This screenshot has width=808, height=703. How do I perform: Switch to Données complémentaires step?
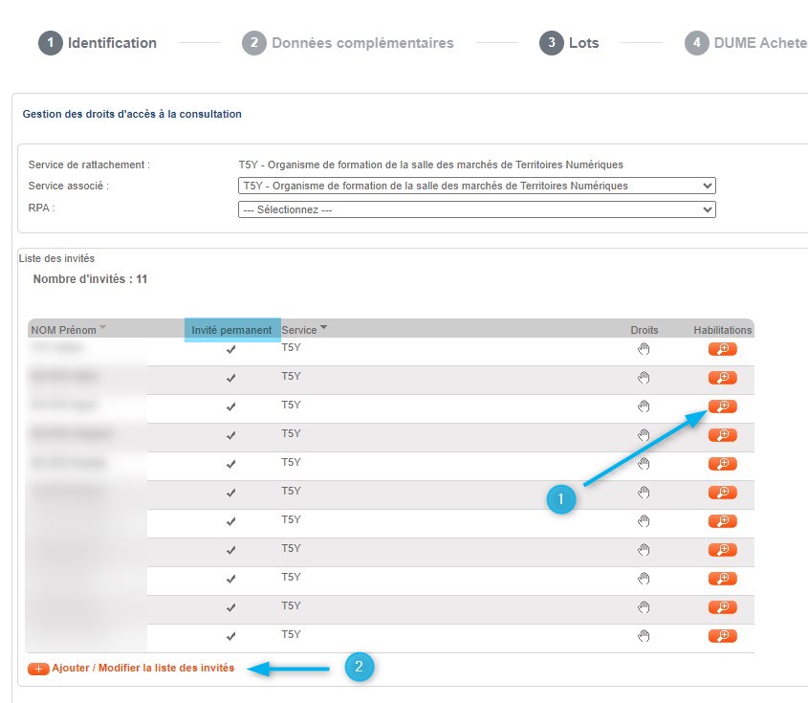(x=349, y=43)
